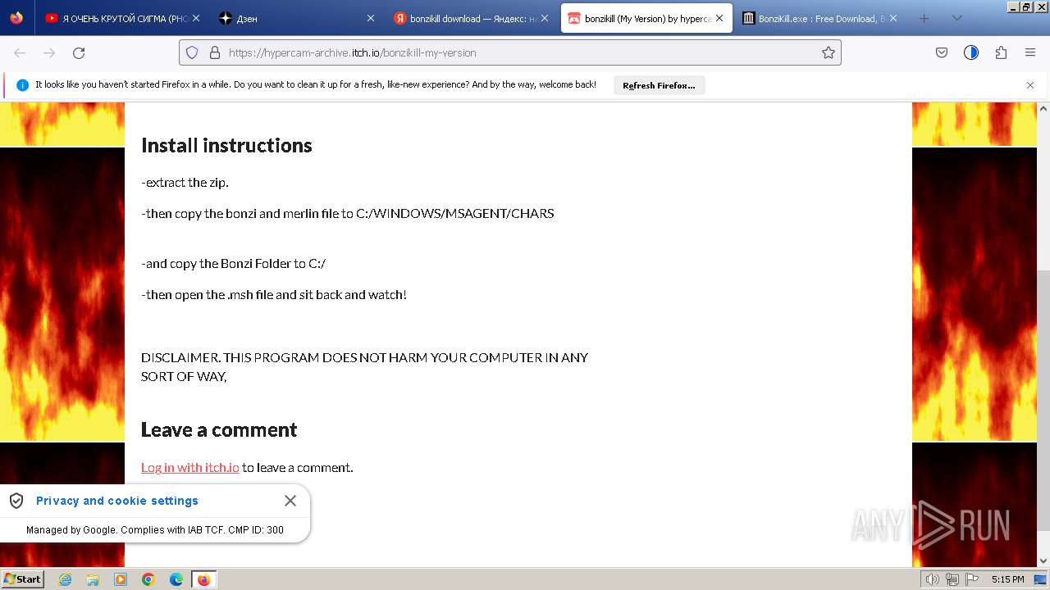Click the privacy shield checkmark icon

pyautogui.click(x=16, y=501)
